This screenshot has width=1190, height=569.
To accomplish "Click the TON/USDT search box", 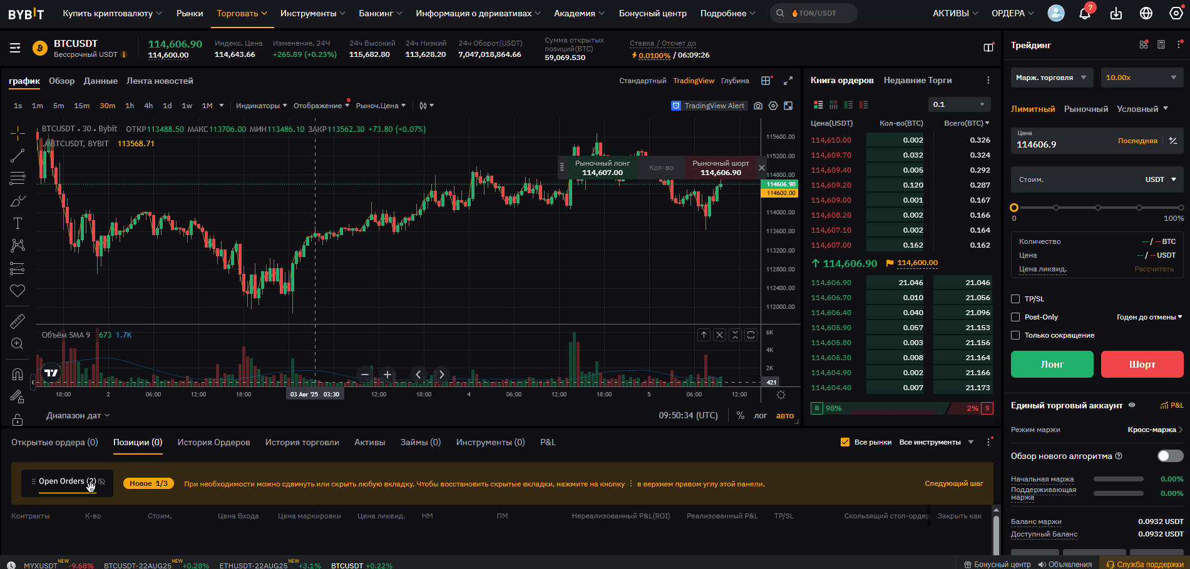I will click(814, 13).
